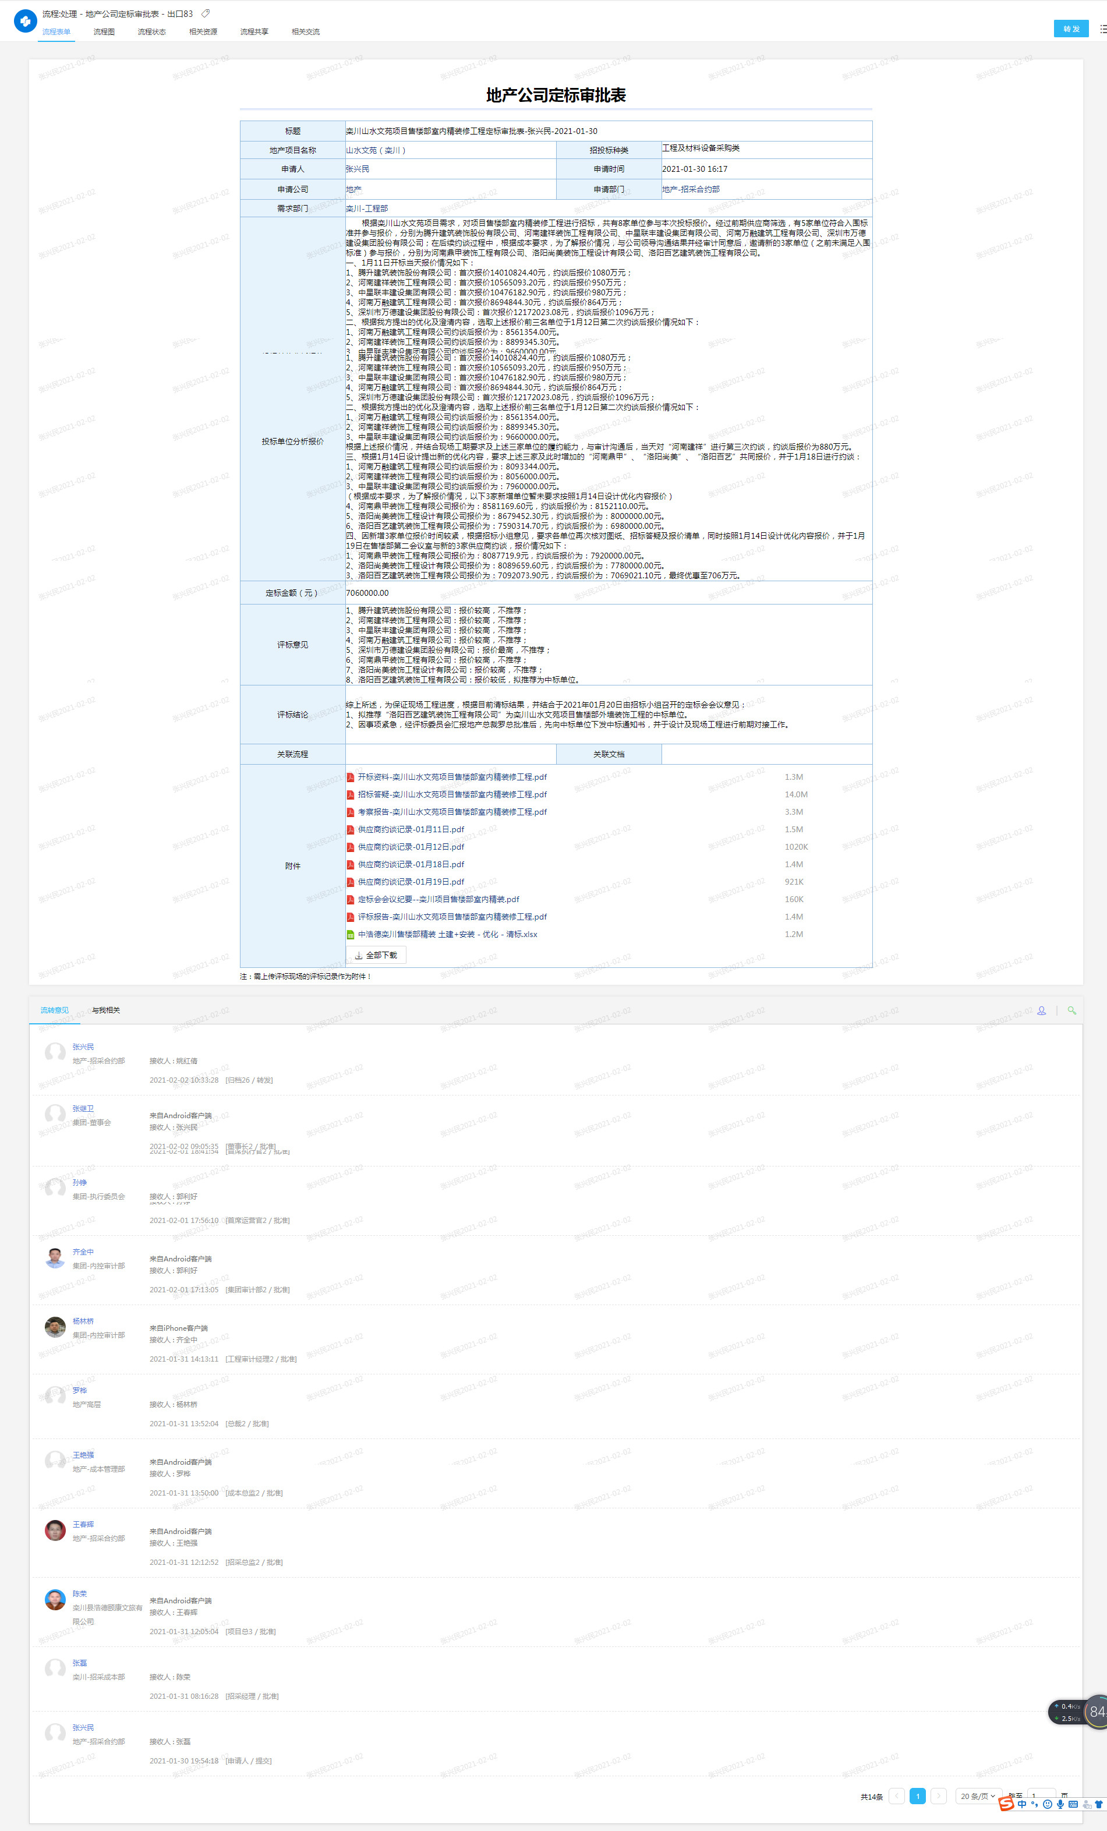Open 考察报告 PDF attachment link
1107x1831 pixels.
coord(452,811)
